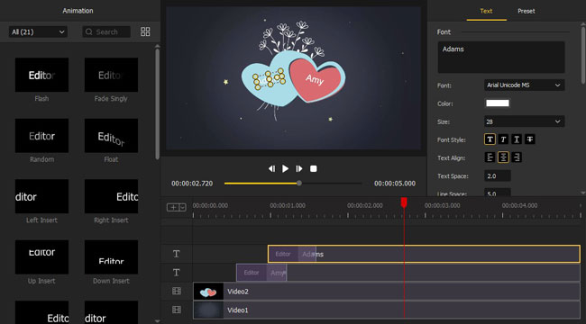Click the red timeline playhead marker

click(x=404, y=202)
